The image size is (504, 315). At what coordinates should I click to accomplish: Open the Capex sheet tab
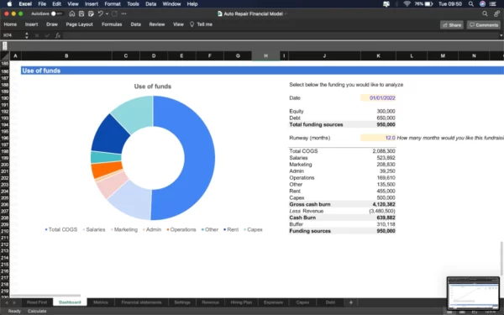click(x=302, y=302)
